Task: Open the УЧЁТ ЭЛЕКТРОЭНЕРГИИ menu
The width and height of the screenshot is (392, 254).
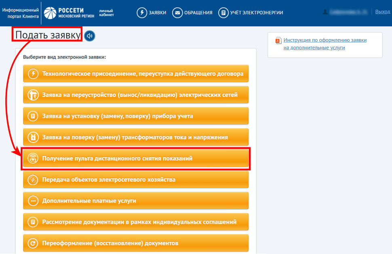Action: point(251,13)
